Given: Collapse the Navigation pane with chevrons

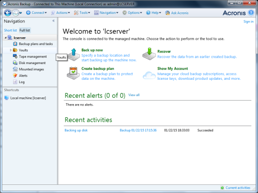Looking at the screenshot, I should click(54, 21).
